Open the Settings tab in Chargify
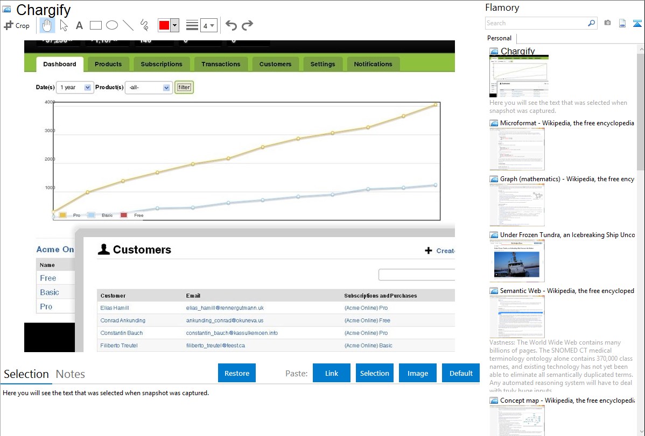 [322, 64]
